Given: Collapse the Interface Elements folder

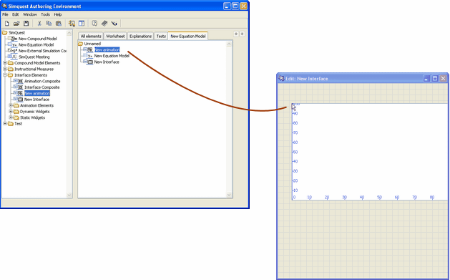Looking at the screenshot, I should click(x=5, y=75).
